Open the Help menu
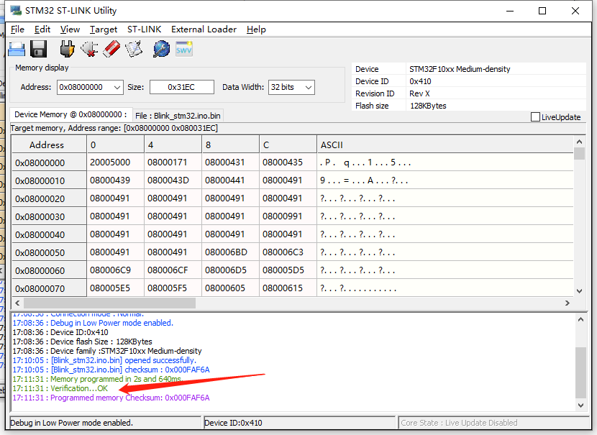The image size is (597, 435). [256, 29]
